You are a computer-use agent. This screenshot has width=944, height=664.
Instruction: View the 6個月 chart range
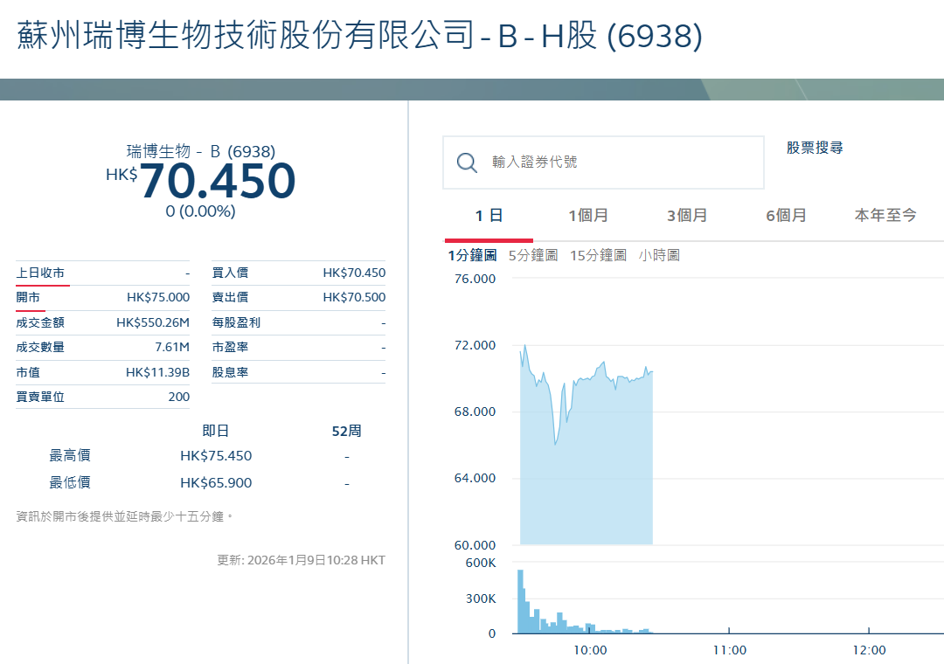[786, 214]
